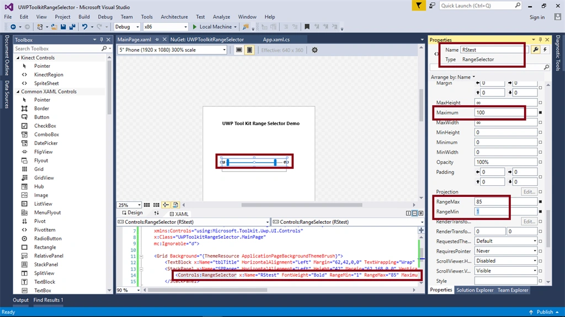Click the Sign in link
565x317 pixels.
[537, 17]
